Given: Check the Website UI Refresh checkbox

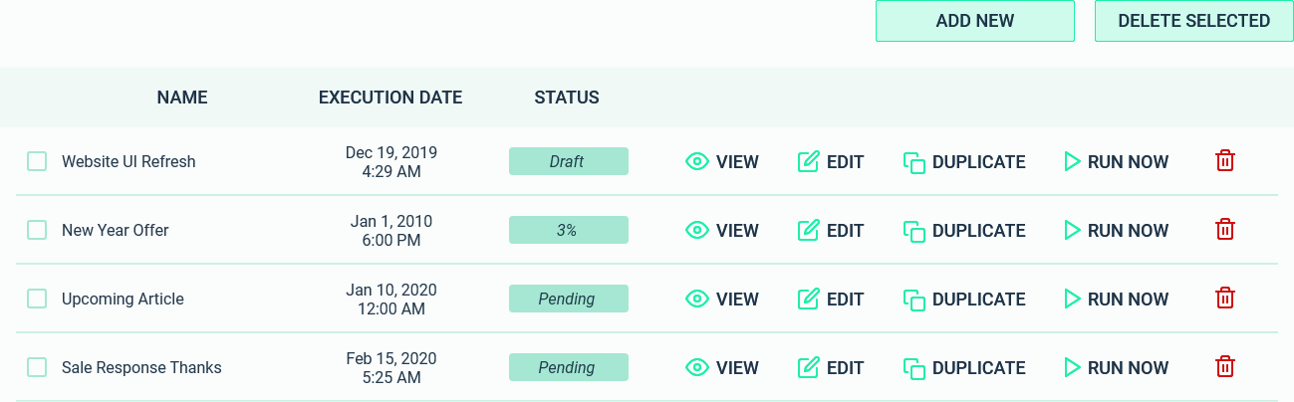Looking at the screenshot, I should pyautogui.click(x=37, y=161).
